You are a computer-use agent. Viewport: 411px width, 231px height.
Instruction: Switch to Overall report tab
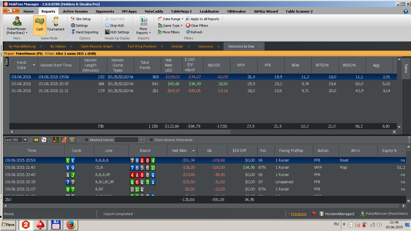point(177,46)
